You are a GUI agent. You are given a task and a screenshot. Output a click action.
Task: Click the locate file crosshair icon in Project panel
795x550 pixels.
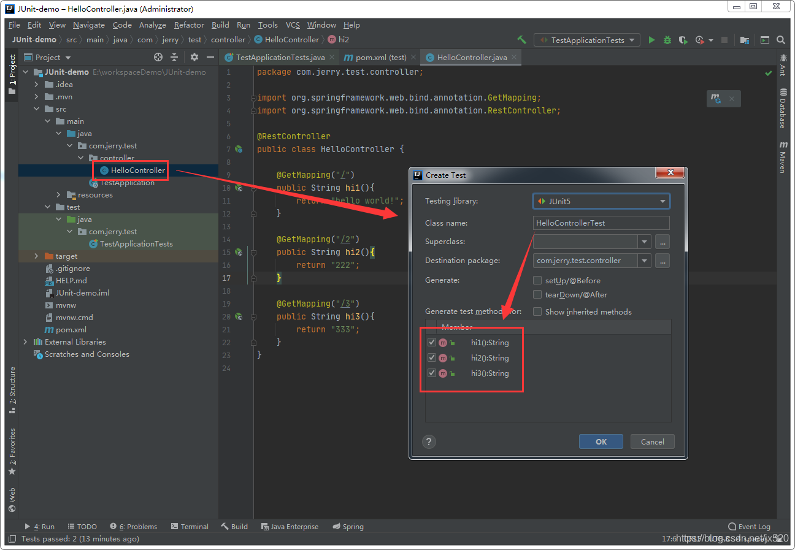158,57
